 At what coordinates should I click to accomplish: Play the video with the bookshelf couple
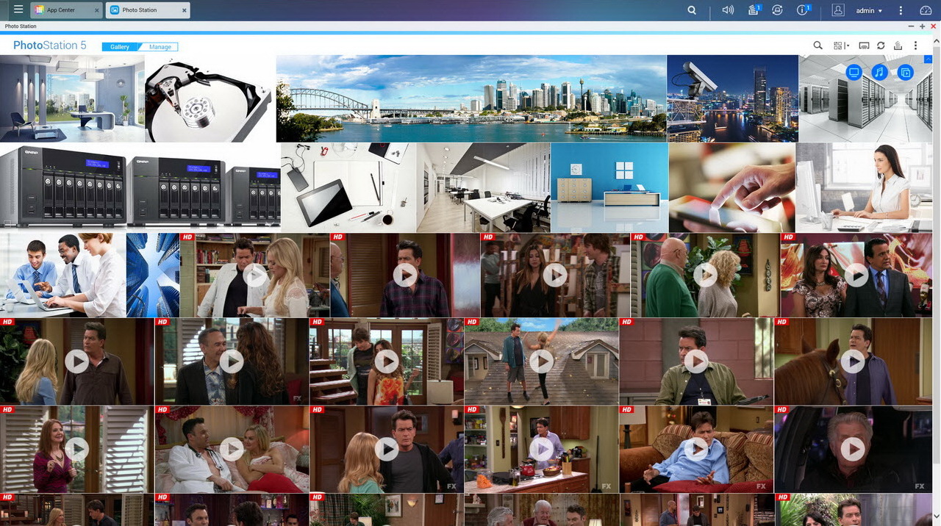point(255,275)
